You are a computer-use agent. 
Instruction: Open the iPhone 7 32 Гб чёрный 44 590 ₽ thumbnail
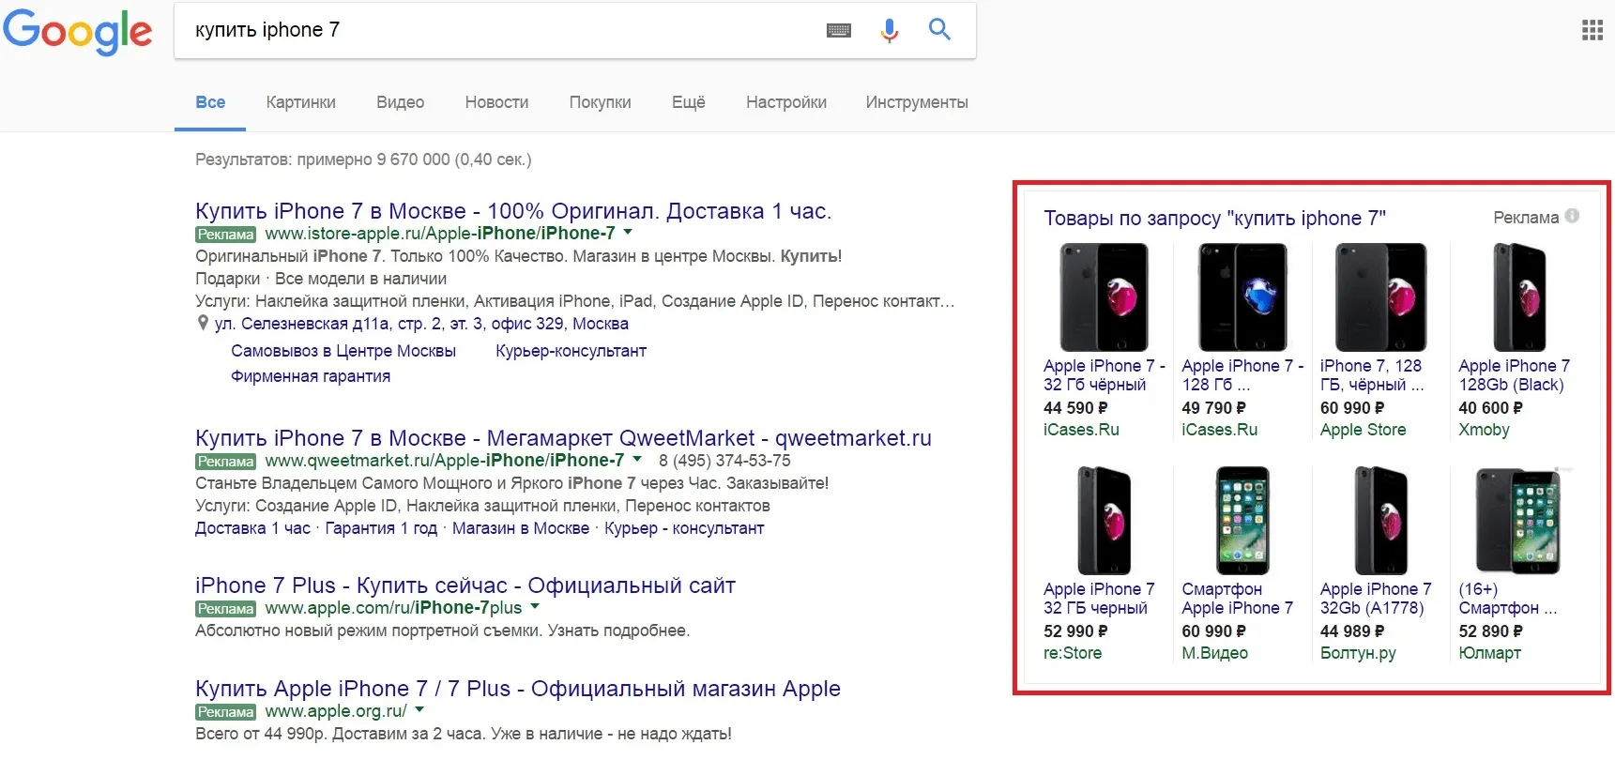point(1104,296)
